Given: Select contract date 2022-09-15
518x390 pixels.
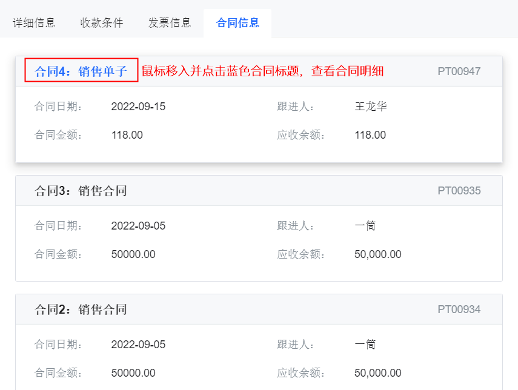Looking at the screenshot, I should [138, 107].
